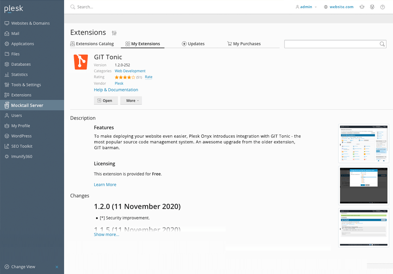Close the Change View option
The image size is (393, 274).
pyautogui.click(x=57, y=267)
